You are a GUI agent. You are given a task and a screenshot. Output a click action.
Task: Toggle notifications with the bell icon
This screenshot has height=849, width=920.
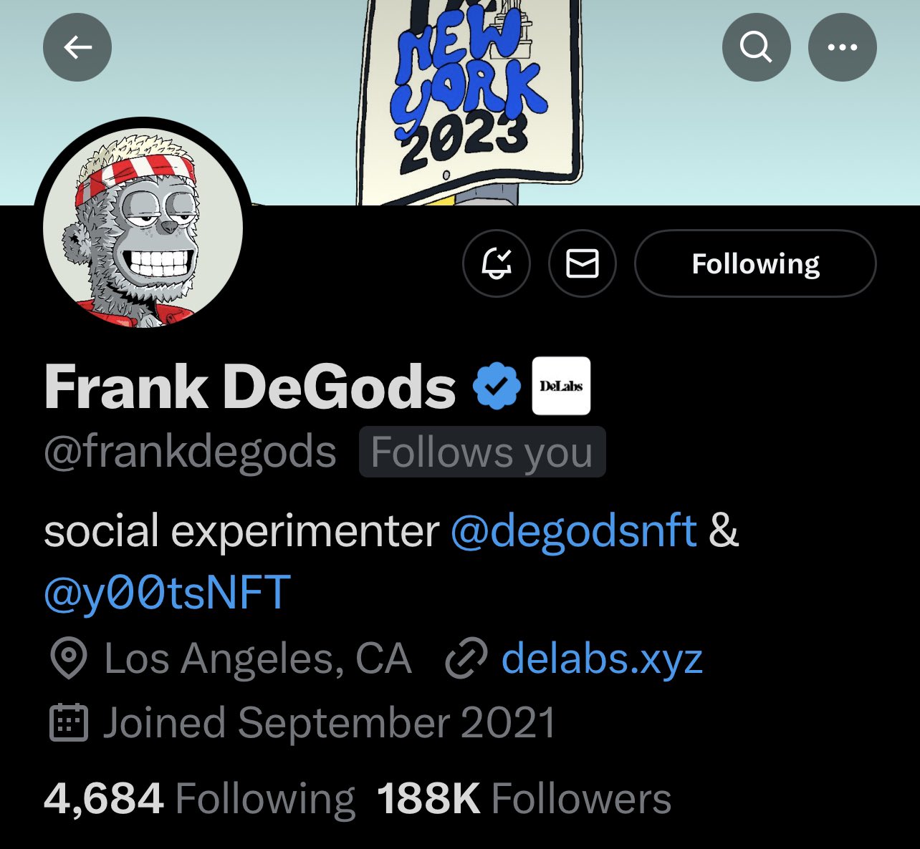(x=497, y=263)
